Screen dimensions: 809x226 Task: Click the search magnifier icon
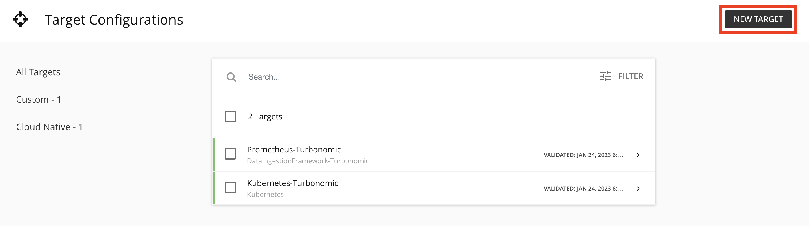pyautogui.click(x=231, y=77)
